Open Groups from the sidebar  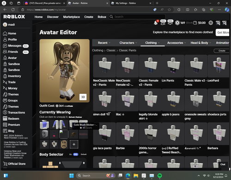coord(10,100)
